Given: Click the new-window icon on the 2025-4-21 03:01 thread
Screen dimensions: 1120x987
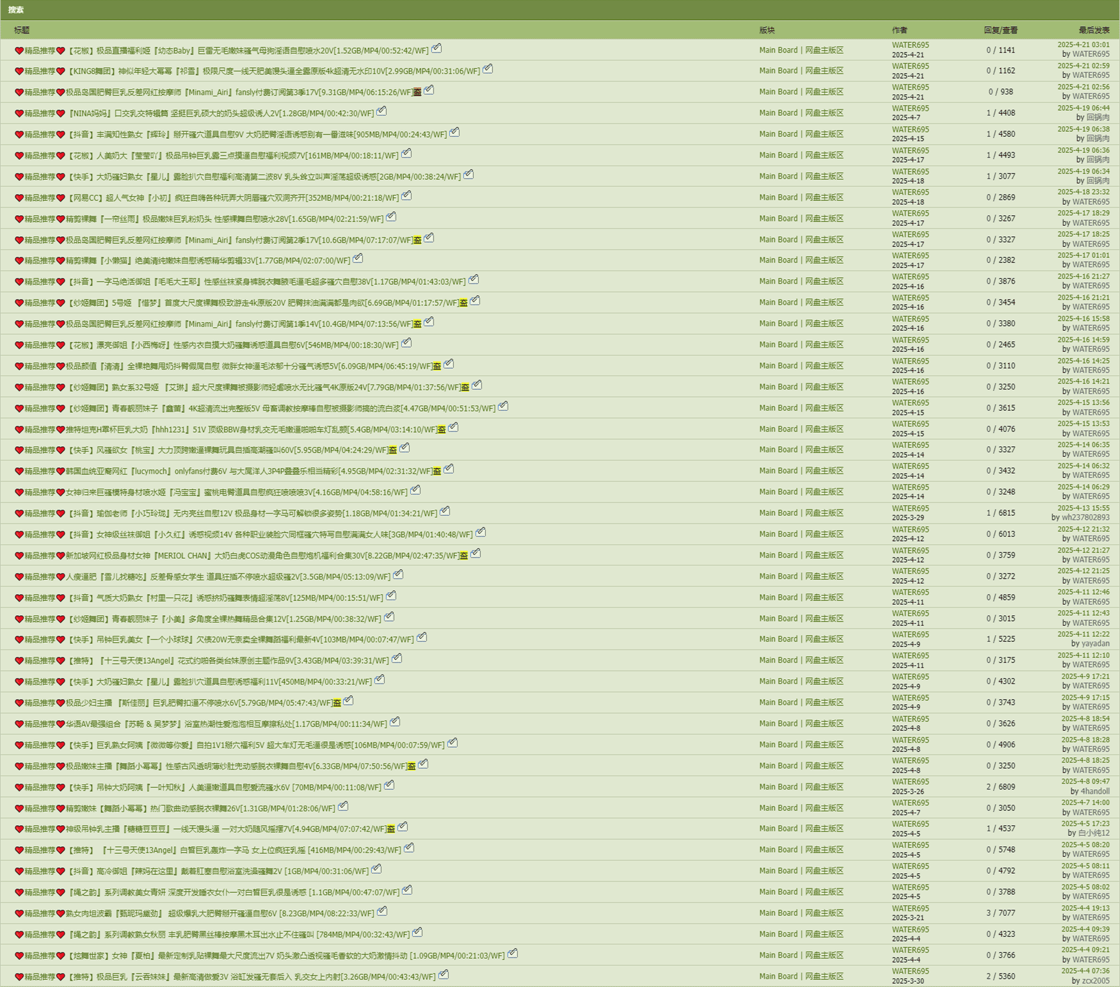Looking at the screenshot, I should 436,49.
